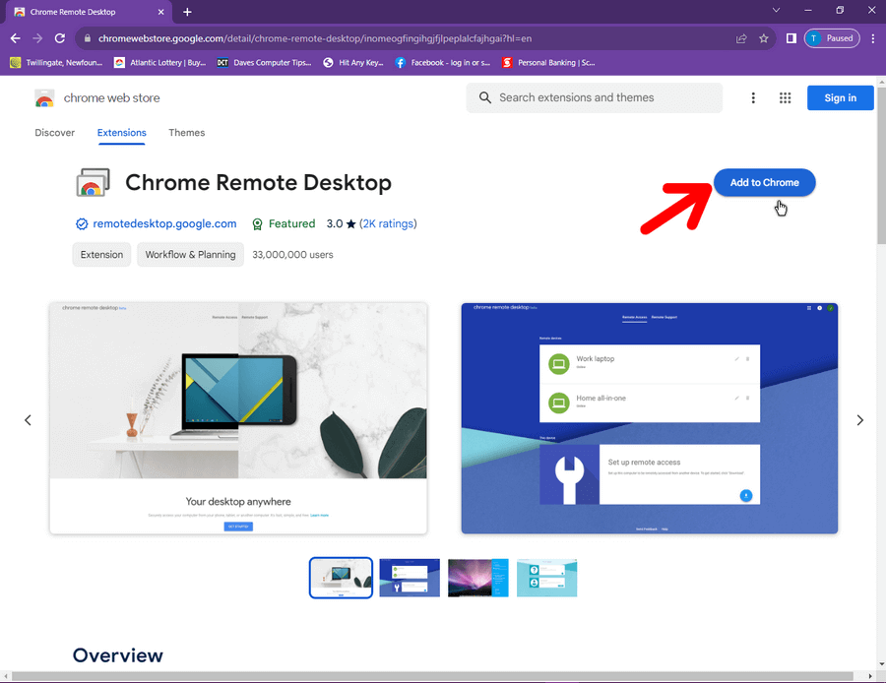This screenshot has height=683, width=886.
Task: Open the Hit Any Key bookmark
Action: point(353,63)
